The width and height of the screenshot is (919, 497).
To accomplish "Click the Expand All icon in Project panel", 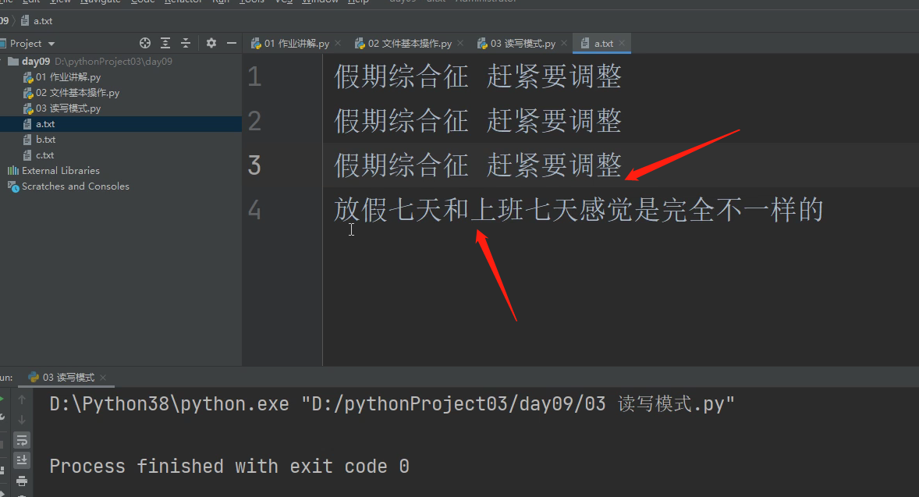I will coord(165,43).
